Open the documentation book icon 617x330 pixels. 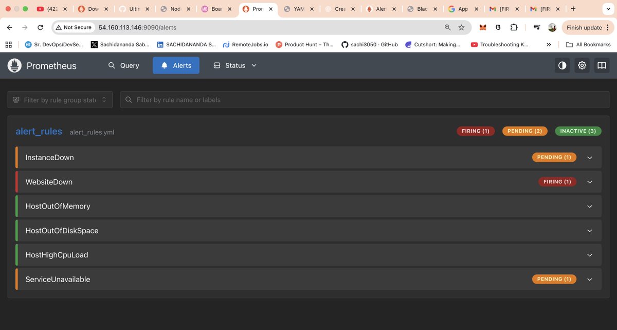coord(602,65)
